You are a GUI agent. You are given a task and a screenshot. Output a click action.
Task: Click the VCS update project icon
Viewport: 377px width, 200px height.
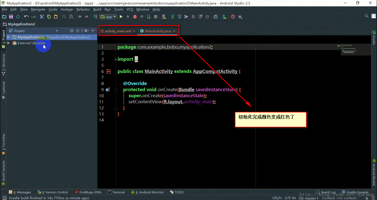coord(180,17)
